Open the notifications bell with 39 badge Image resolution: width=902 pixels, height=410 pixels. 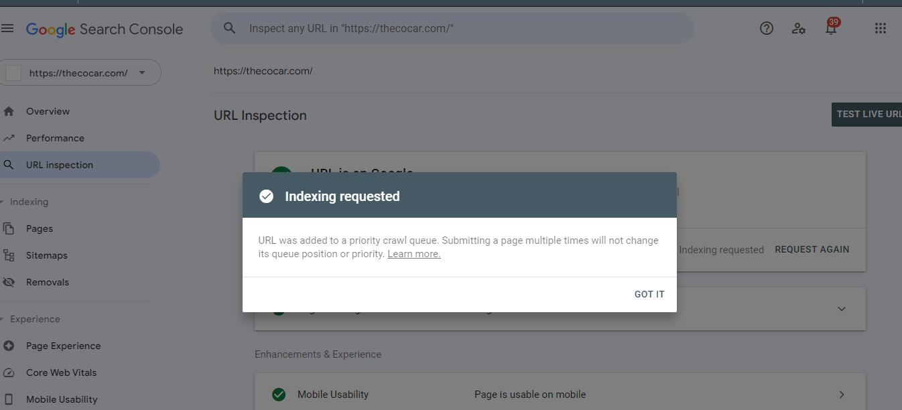pyautogui.click(x=832, y=27)
